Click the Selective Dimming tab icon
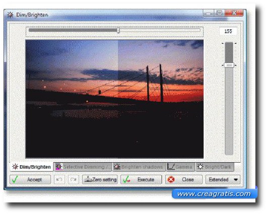Image resolution: width=267 pixels, height=214 pixels. 59,167
